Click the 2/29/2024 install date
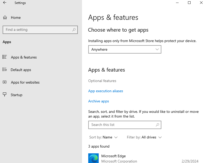Screen dimensions: 206x163 click(x=190, y=161)
